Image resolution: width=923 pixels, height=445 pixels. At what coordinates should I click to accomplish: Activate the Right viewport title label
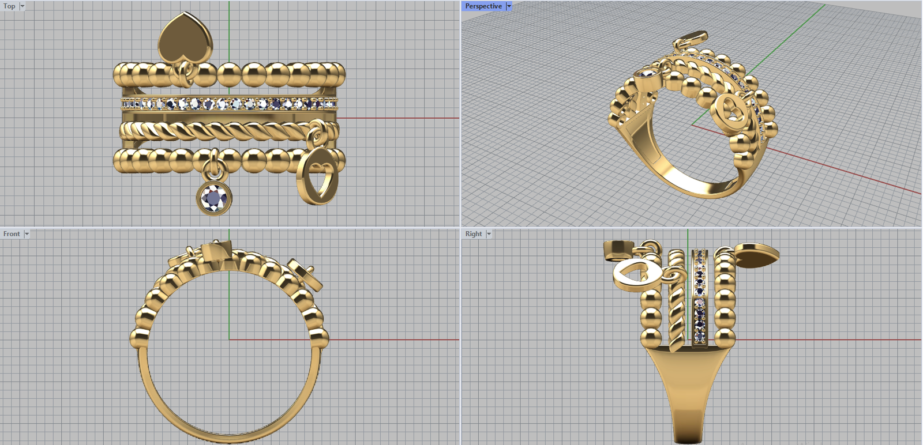(x=473, y=234)
